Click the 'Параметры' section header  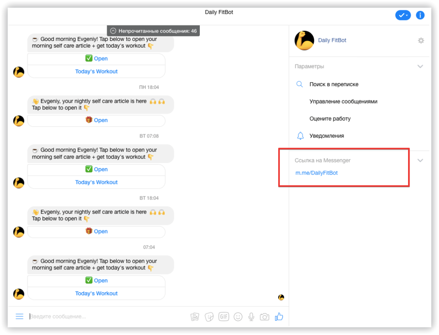pyautogui.click(x=309, y=66)
